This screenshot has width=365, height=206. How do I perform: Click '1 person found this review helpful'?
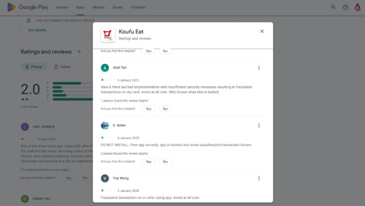124,101
